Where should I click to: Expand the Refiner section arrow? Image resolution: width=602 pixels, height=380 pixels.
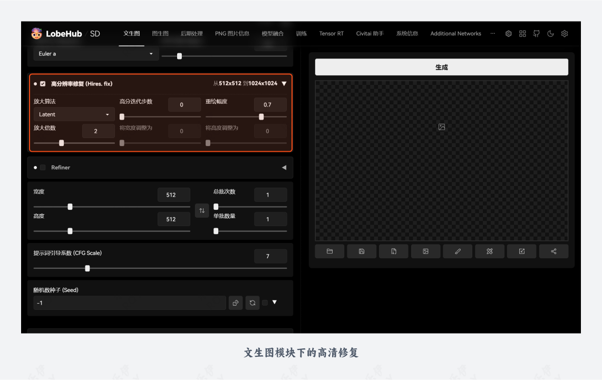(284, 168)
